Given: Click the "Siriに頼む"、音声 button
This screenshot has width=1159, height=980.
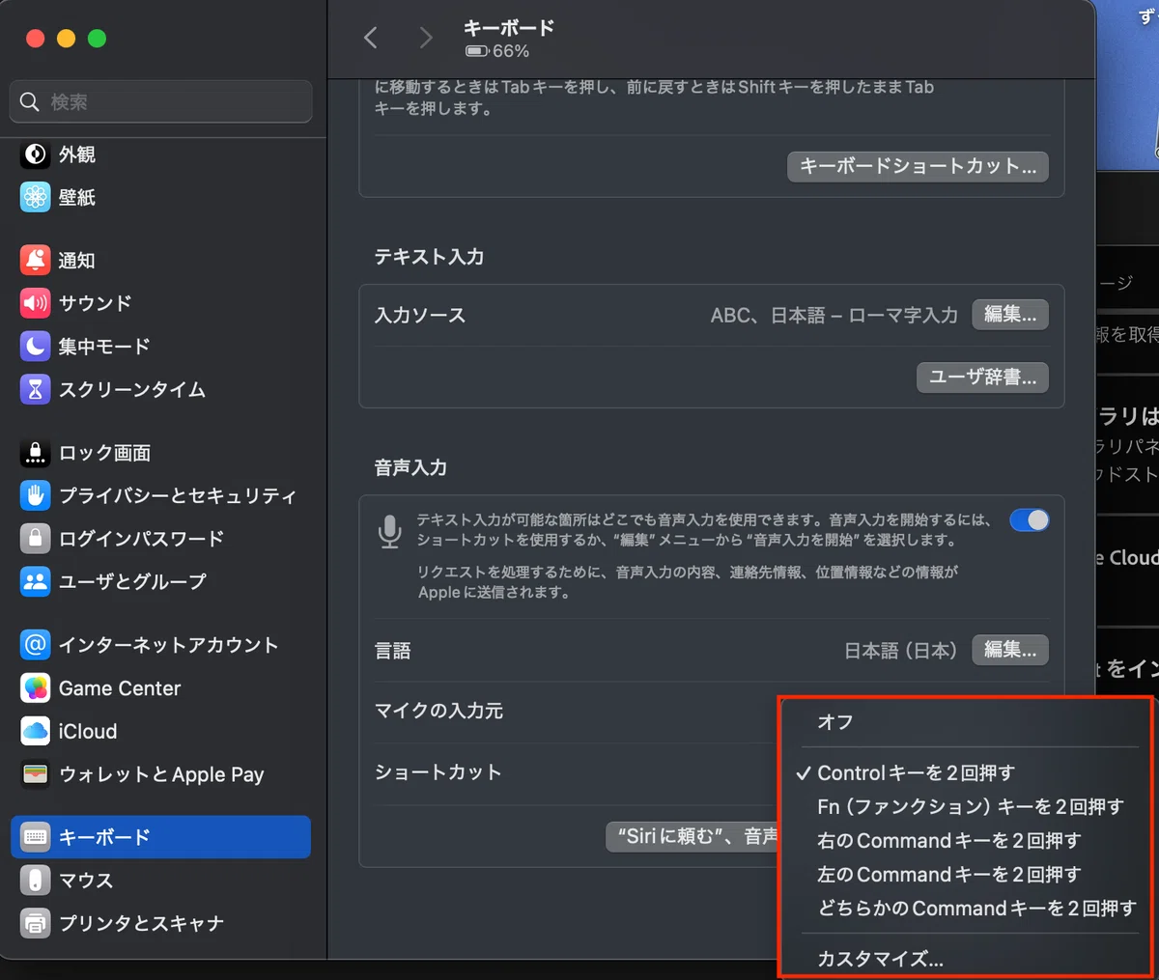Looking at the screenshot, I should [x=693, y=836].
